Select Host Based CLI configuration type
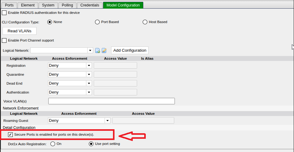 [x=145, y=22]
